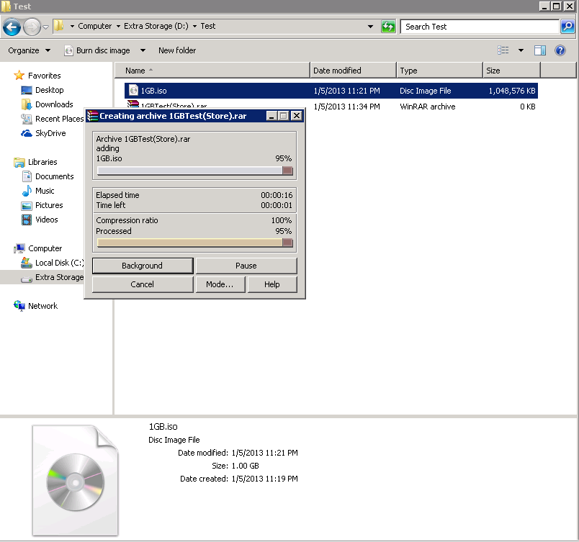Click New folder
Image resolution: width=579 pixels, height=542 pixels.
click(x=177, y=50)
